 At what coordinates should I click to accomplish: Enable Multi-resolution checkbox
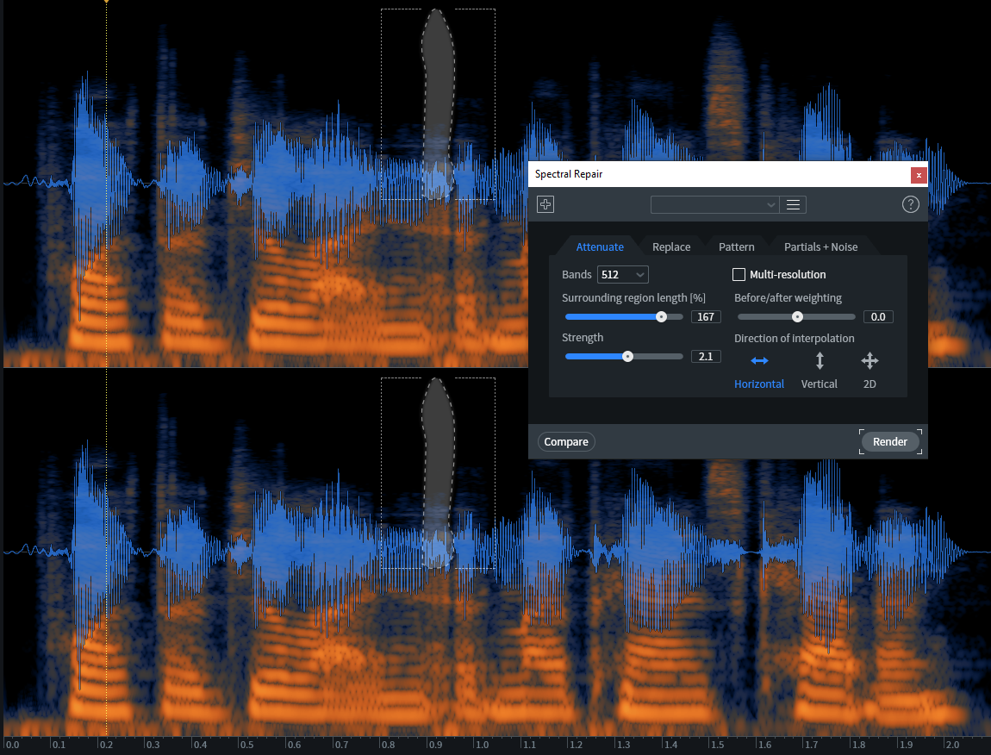coord(739,274)
